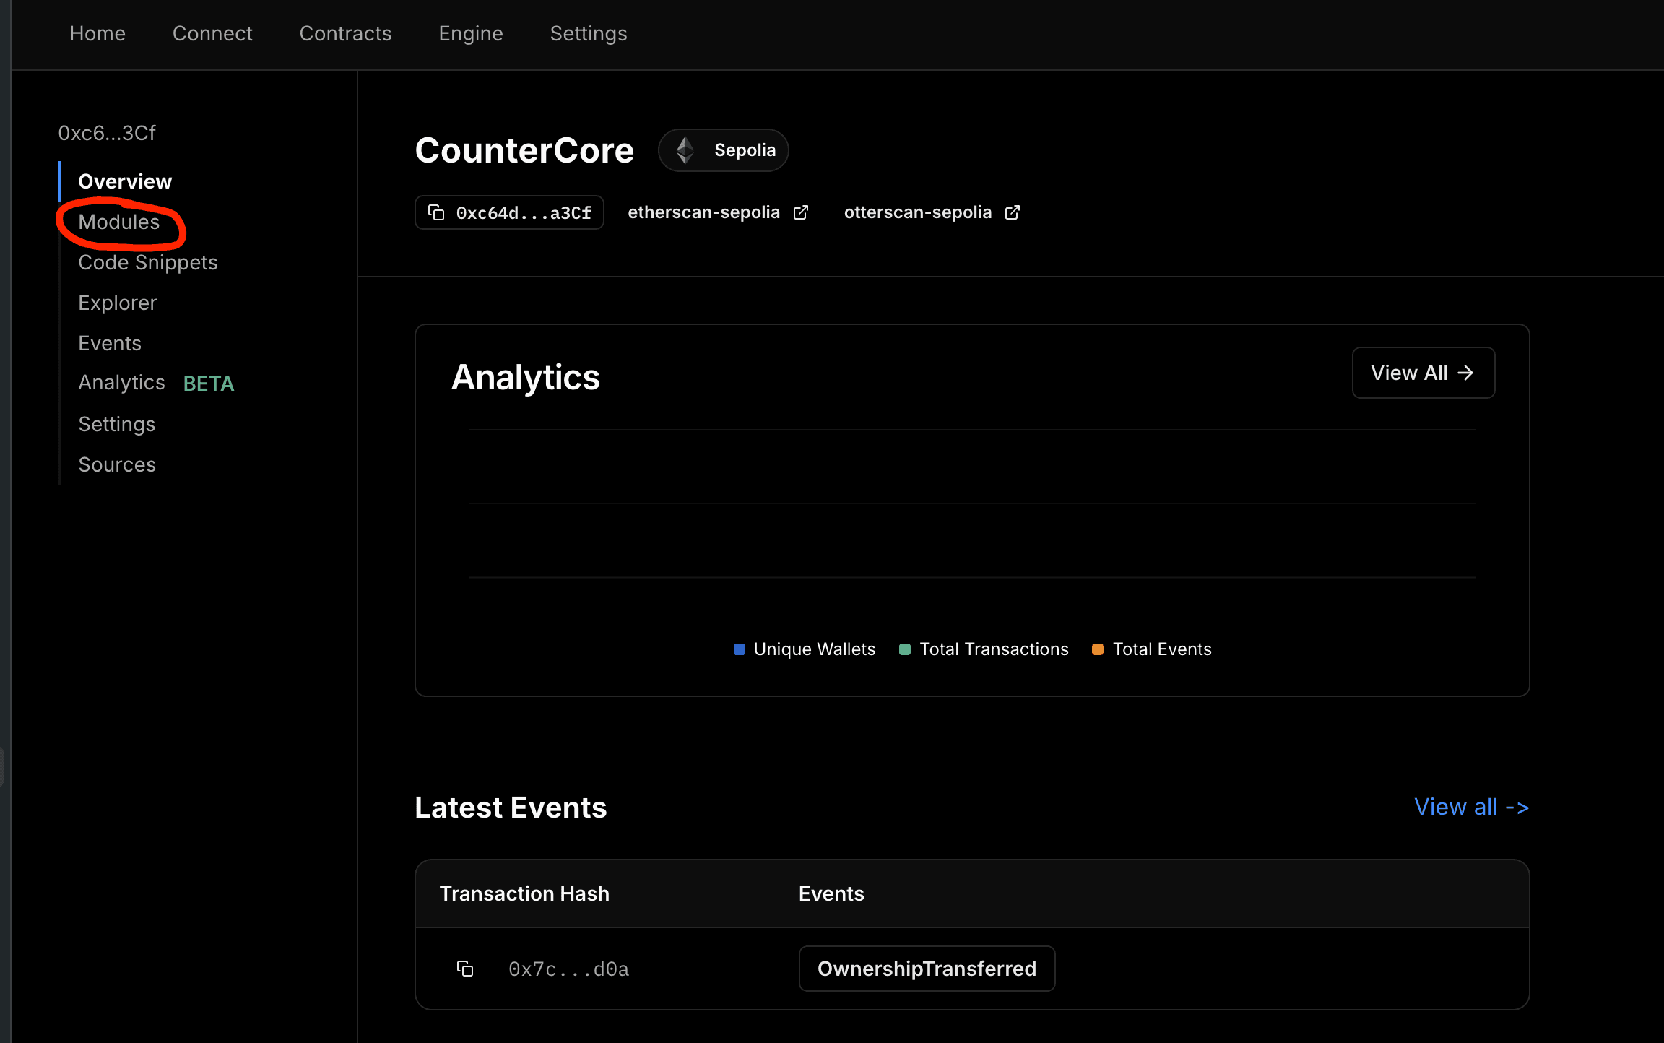Open the Contracts top navigation item
This screenshot has width=1664, height=1043.
coord(345,33)
